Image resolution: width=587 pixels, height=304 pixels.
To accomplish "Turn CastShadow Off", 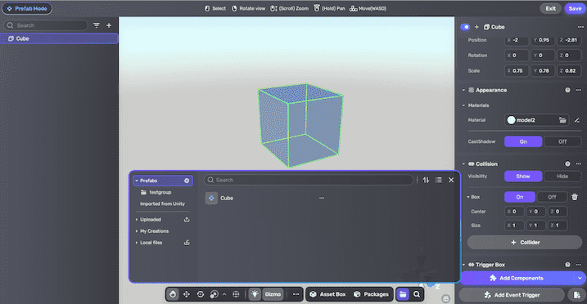I will (562, 141).
